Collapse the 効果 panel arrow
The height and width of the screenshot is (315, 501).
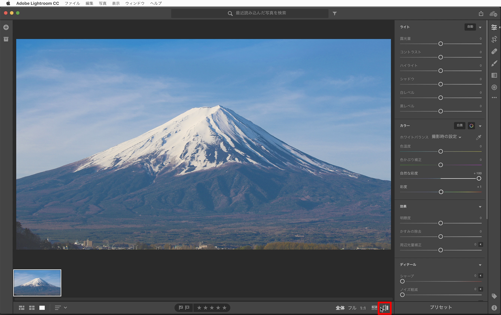[x=480, y=207]
